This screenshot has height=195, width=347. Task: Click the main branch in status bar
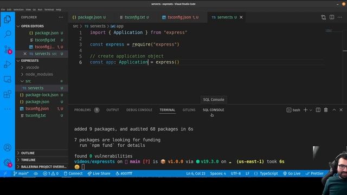point(21,173)
